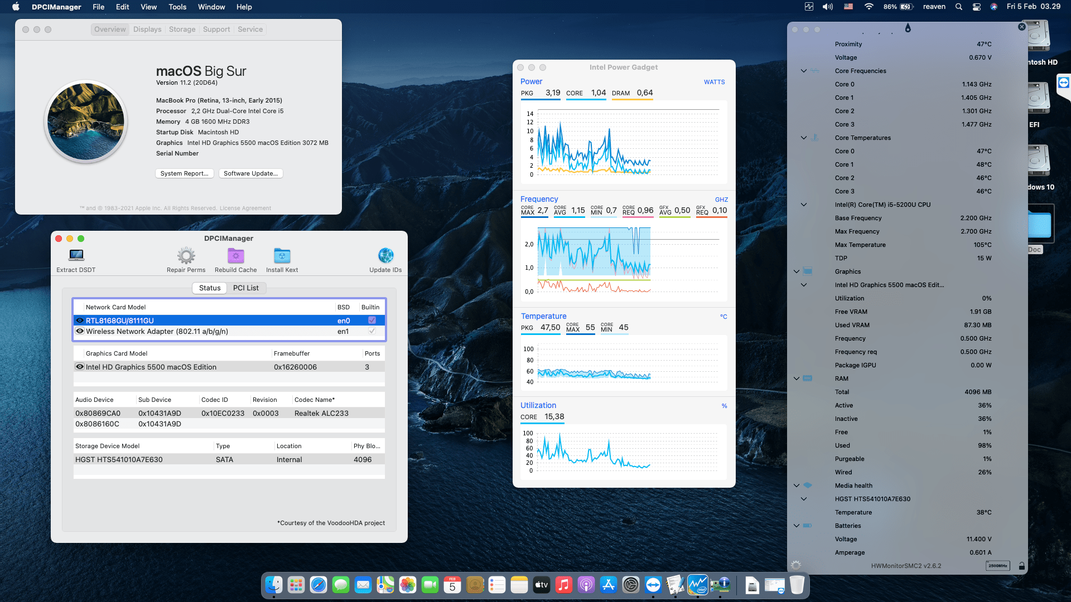
Task: Toggle Builtin checkbox for RTL8168GU en0
Action: coord(372,321)
